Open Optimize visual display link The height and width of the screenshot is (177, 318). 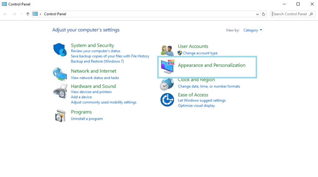coord(196,106)
